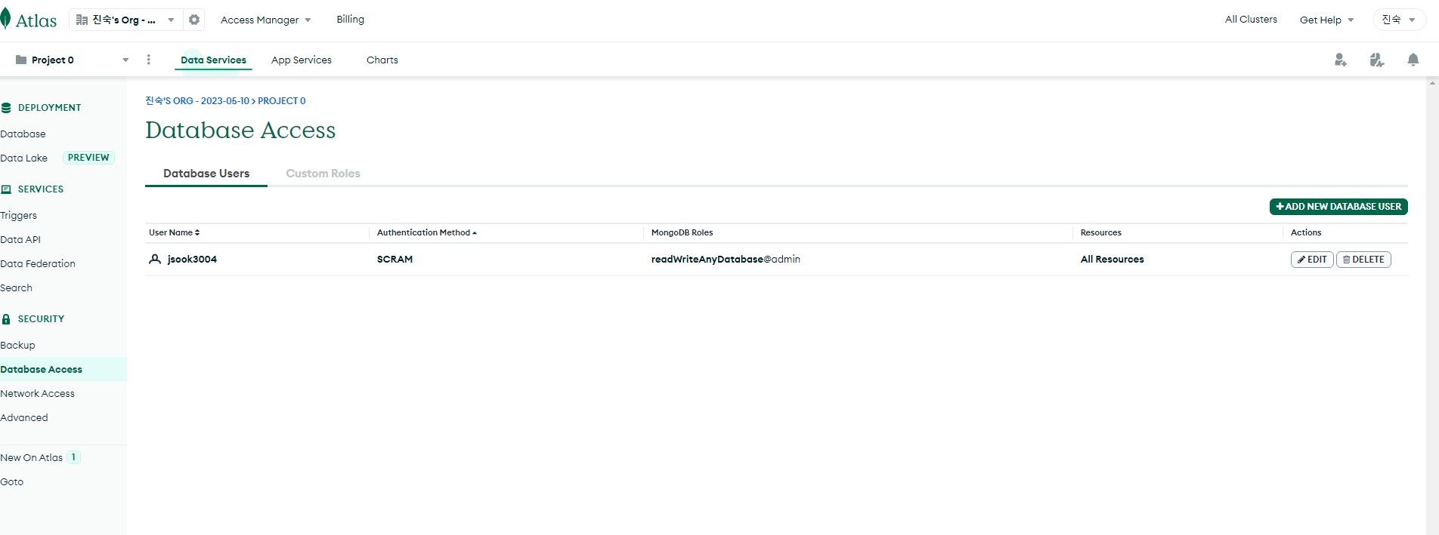Open Database in the sidebar

[x=23, y=134]
